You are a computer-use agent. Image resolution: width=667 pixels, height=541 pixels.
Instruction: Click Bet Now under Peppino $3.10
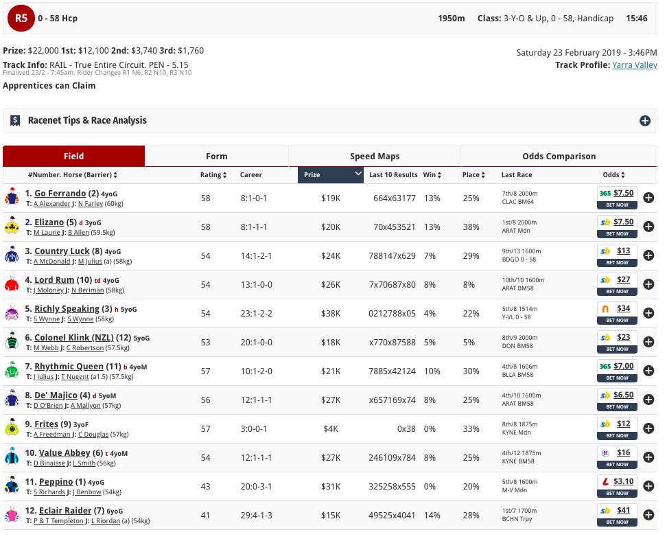pos(617,494)
